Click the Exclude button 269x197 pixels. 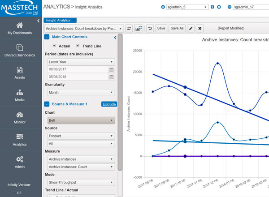pos(109,104)
